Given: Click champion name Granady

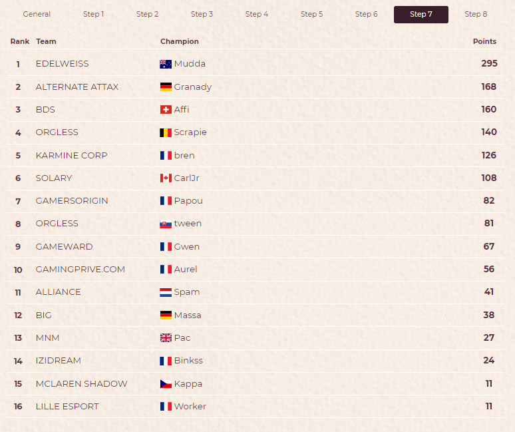Looking at the screenshot, I should 193,87.
